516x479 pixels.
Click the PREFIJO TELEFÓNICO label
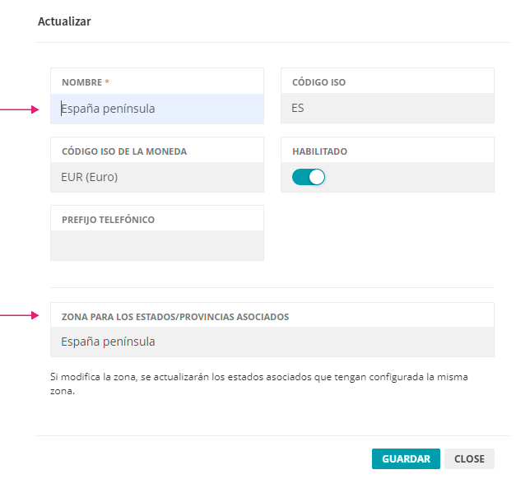point(108,220)
